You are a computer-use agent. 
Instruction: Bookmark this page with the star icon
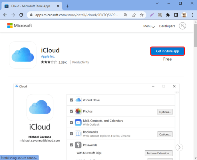(x=142, y=15)
